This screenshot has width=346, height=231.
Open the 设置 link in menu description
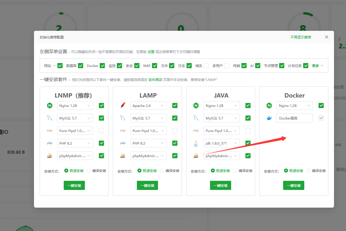coord(151,52)
